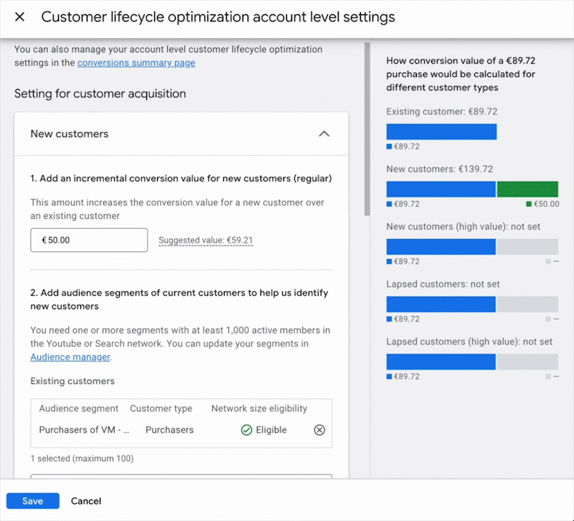Open the Audience manager link
This screenshot has height=521, width=574.
70,357
